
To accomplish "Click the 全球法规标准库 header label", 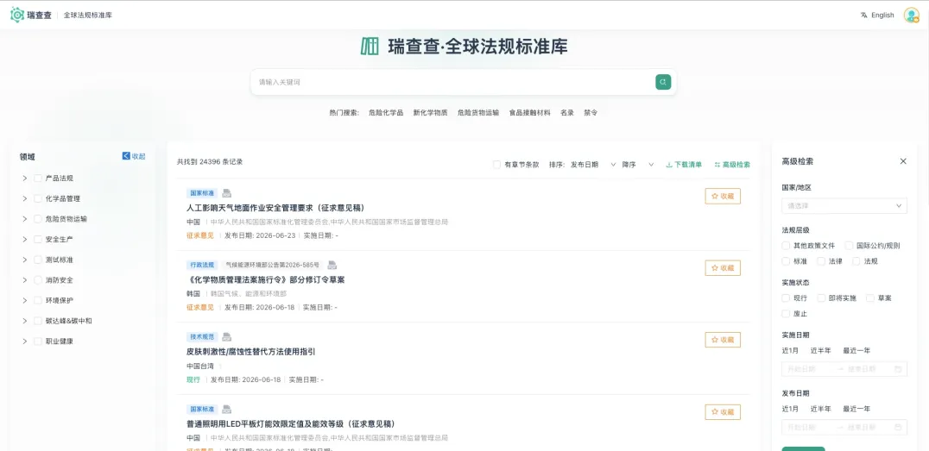I will tap(88, 16).
